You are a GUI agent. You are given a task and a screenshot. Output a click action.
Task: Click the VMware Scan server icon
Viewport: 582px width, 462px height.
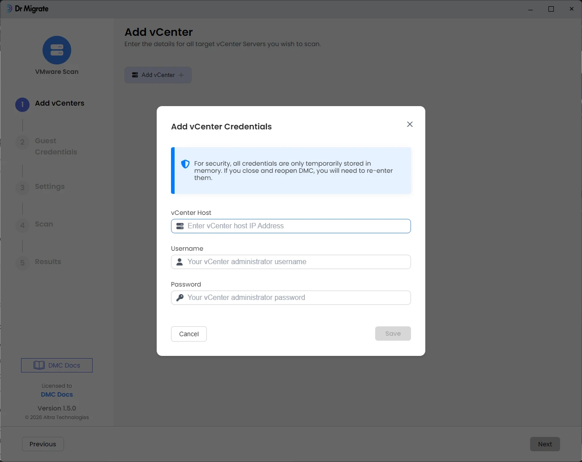(x=57, y=50)
